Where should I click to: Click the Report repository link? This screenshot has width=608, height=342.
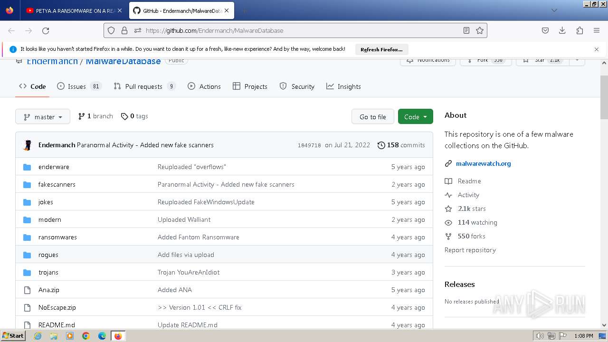470,250
